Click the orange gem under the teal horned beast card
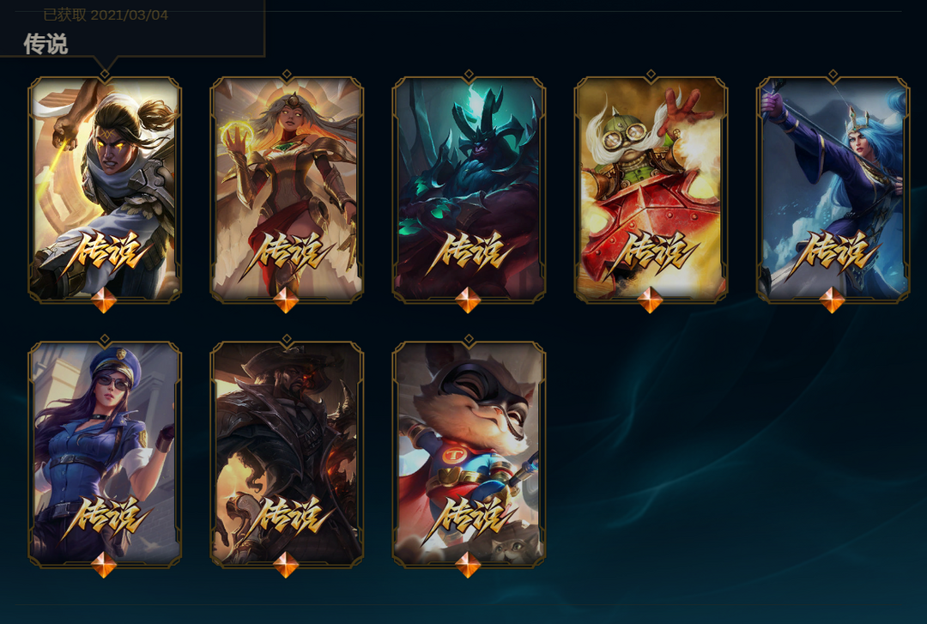927x624 pixels. pyautogui.click(x=469, y=300)
